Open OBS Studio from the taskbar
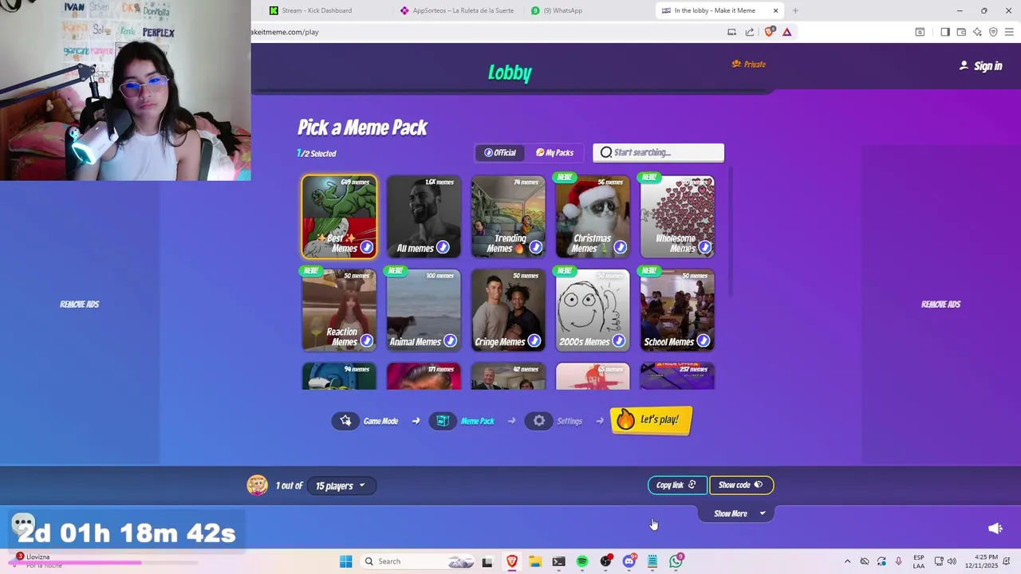 click(605, 561)
